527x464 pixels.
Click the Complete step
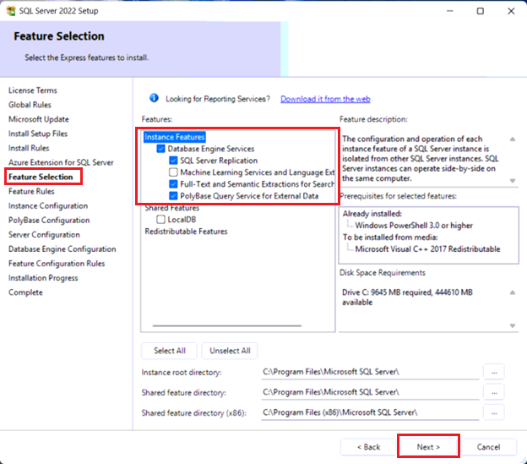pyautogui.click(x=25, y=292)
